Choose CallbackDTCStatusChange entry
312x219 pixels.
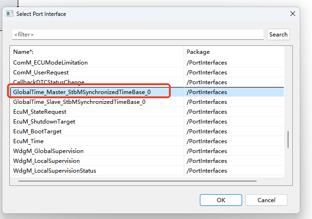(x=49, y=82)
